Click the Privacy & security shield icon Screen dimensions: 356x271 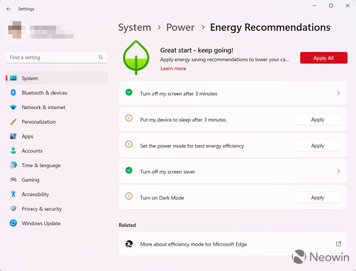pyautogui.click(x=13, y=209)
